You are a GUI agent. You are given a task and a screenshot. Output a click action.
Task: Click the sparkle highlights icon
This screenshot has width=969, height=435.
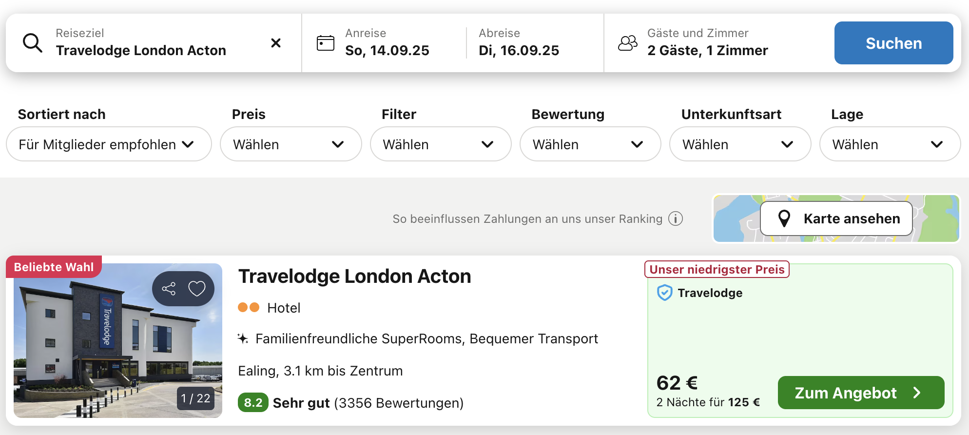tap(243, 338)
